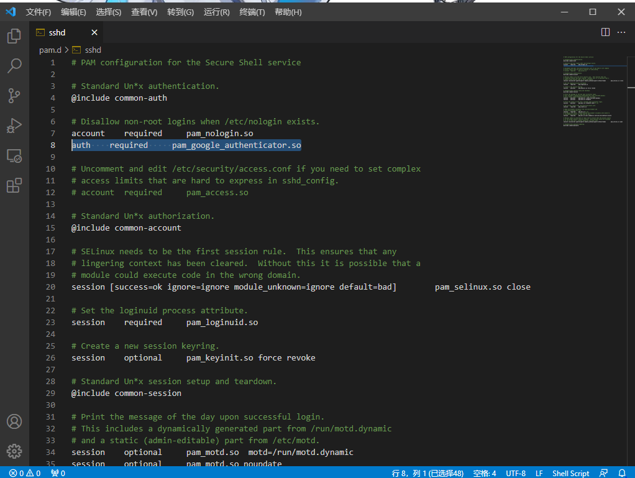
Task: Open the Explorer sidebar icon
Action: [x=14, y=35]
